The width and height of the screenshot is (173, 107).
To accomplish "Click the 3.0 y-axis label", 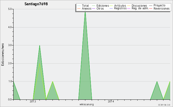I will pyautogui.click(x=10, y=45).
